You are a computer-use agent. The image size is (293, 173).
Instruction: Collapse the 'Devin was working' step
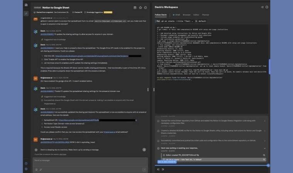264,148
